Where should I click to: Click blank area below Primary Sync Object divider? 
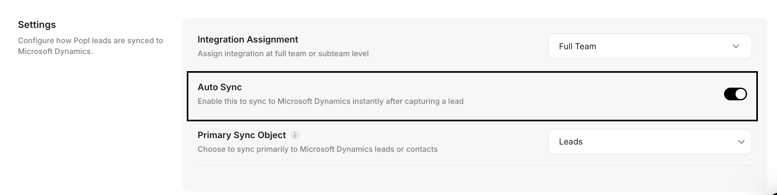click(446, 178)
